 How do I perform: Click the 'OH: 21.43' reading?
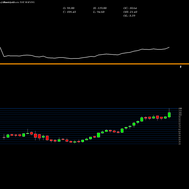click(130, 12)
